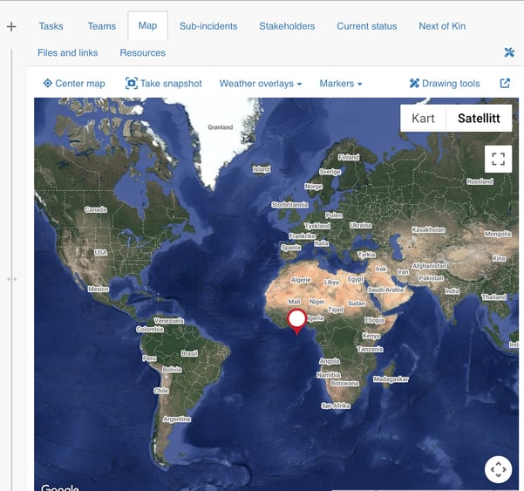
Task: Expand Markers dropdown
Action: (341, 84)
